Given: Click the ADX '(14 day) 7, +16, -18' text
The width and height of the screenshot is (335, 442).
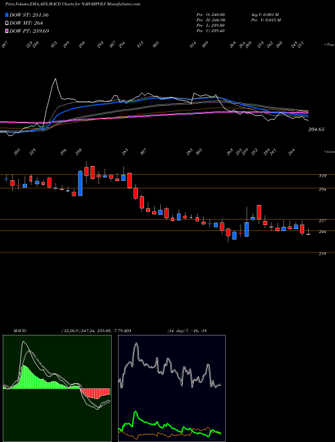Looking at the screenshot, I should [187, 330].
